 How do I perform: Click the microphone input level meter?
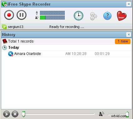[x=52, y=13]
